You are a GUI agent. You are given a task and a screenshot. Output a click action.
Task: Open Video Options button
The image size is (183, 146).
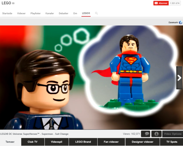coord(173,134)
